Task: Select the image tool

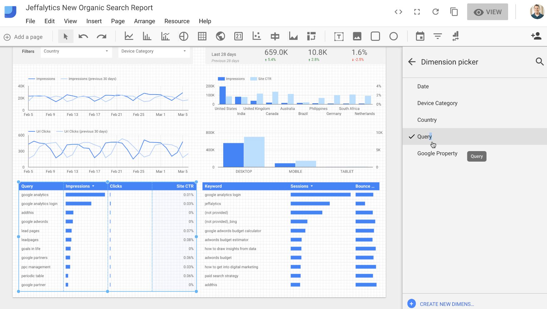Action: pyautogui.click(x=357, y=36)
